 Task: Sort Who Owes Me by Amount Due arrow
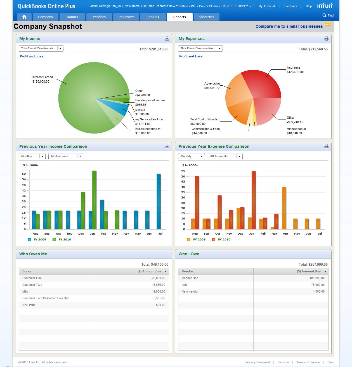pos(166,272)
